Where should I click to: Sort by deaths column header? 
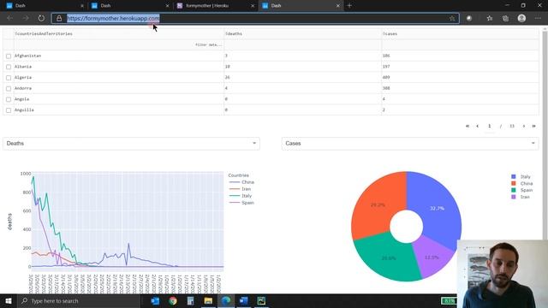click(x=234, y=34)
